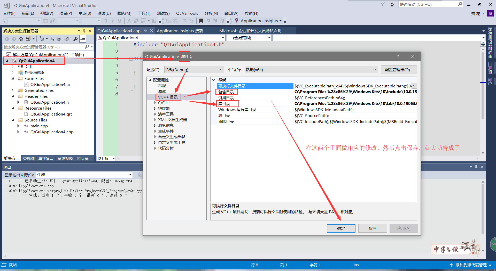The height and width of the screenshot is (271, 496).
Task: Click the 取消 button in properties dialog
Action: (373, 228)
